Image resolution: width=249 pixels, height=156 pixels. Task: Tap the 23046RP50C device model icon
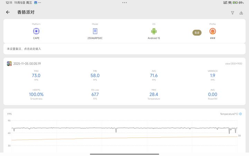95,31
